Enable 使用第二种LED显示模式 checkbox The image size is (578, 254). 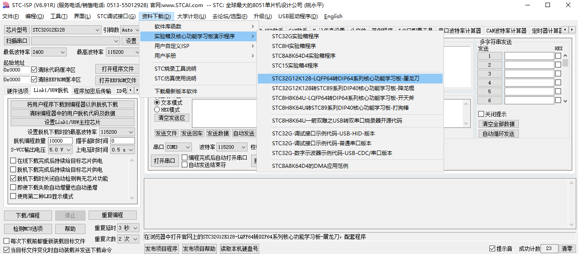click(x=42, y=196)
